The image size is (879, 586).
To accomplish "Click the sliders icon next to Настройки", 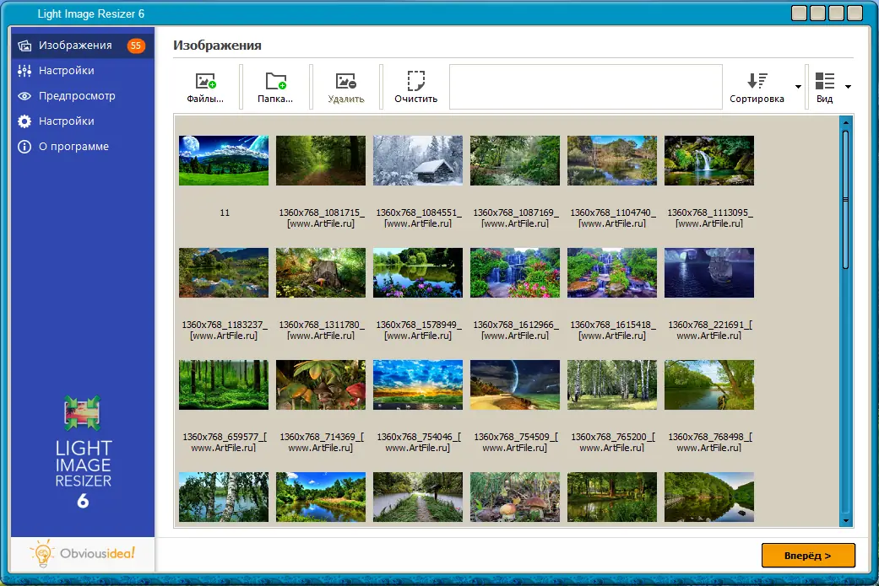I will click(24, 71).
